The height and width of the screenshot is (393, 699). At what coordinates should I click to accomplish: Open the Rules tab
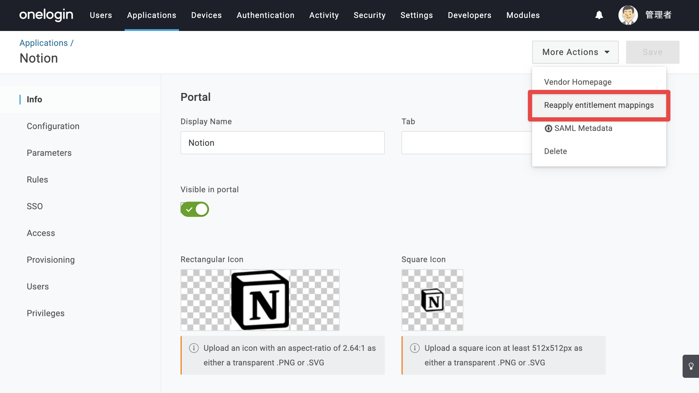[x=80, y=180]
